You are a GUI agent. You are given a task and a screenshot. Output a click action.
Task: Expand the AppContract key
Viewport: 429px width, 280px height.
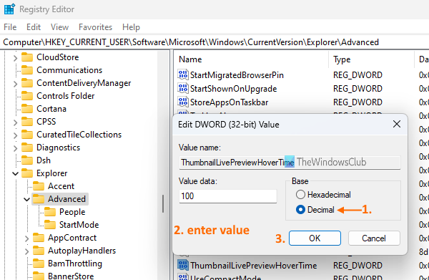pyautogui.click(x=26, y=238)
